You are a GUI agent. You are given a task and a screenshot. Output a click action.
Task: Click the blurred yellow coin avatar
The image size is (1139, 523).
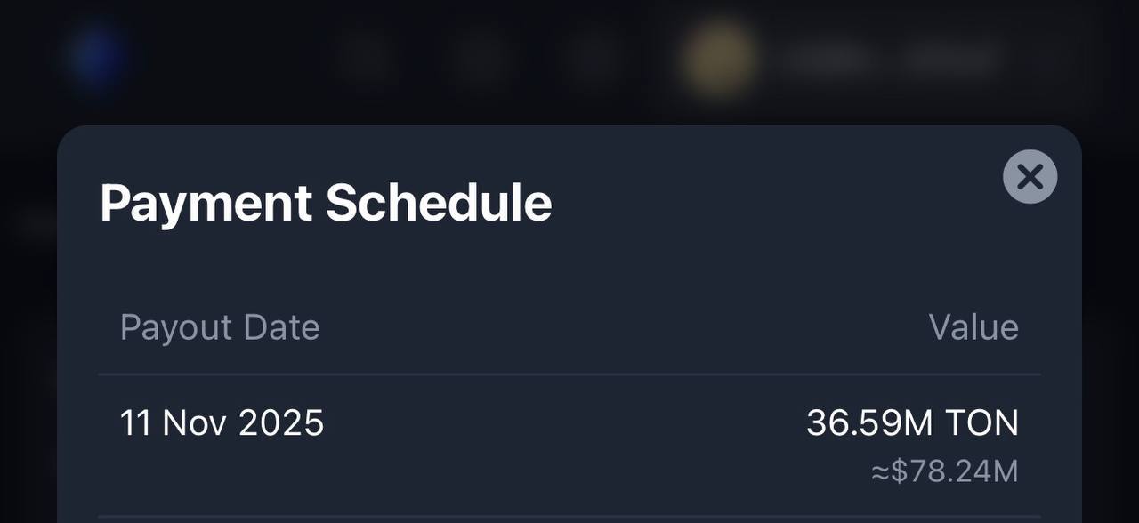click(x=719, y=59)
